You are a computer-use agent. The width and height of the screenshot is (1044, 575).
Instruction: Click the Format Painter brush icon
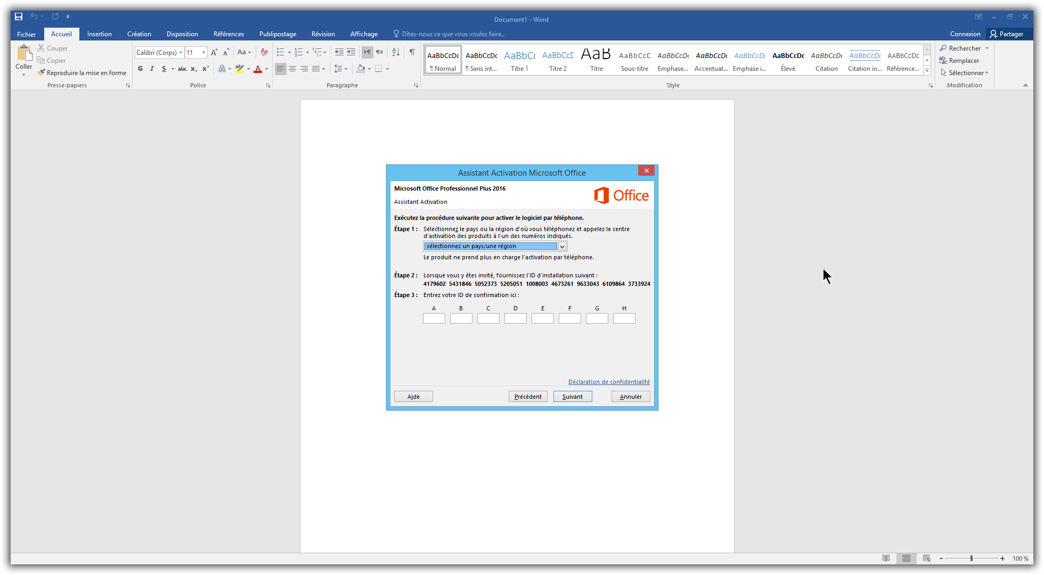(41, 72)
